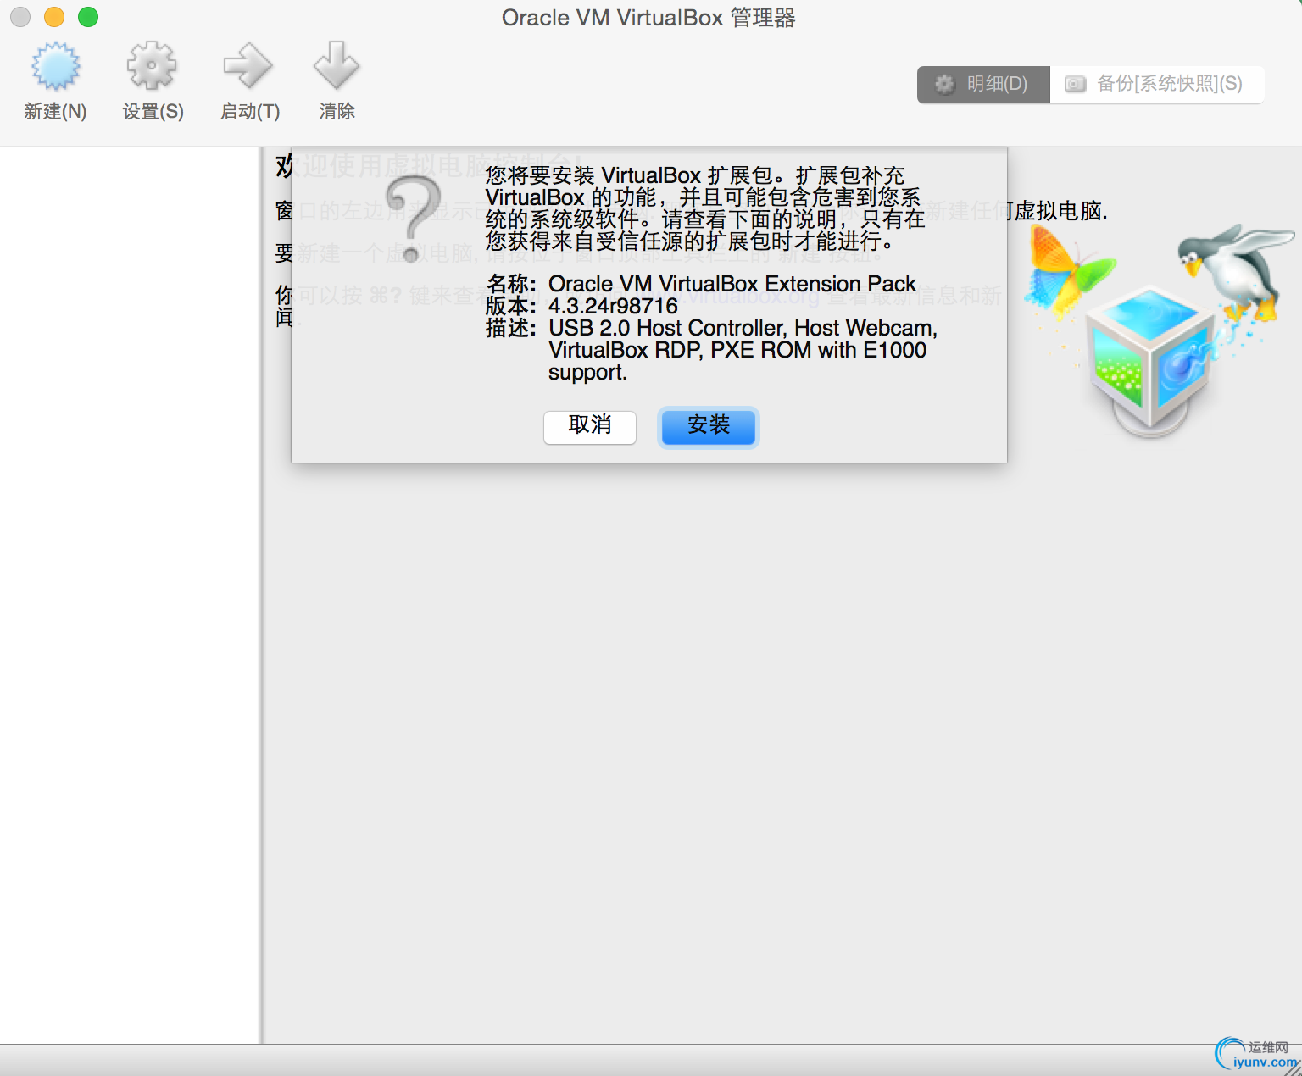Click the extension pack warning message text

(x=704, y=208)
